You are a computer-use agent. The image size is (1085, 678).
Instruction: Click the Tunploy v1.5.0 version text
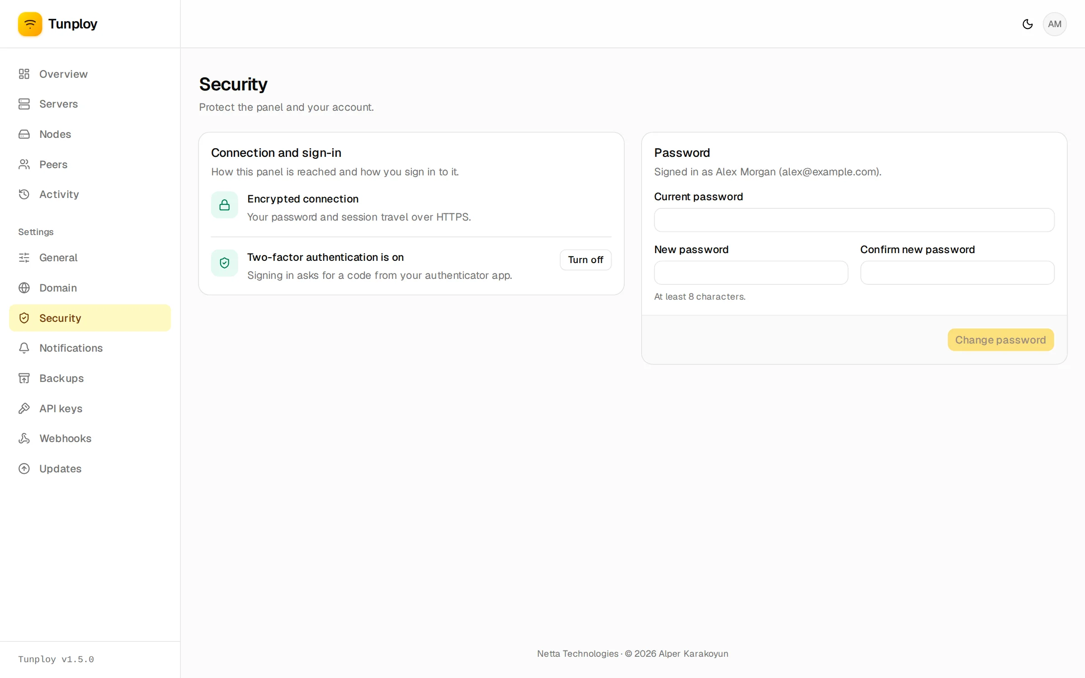click(x=56, y=659)
